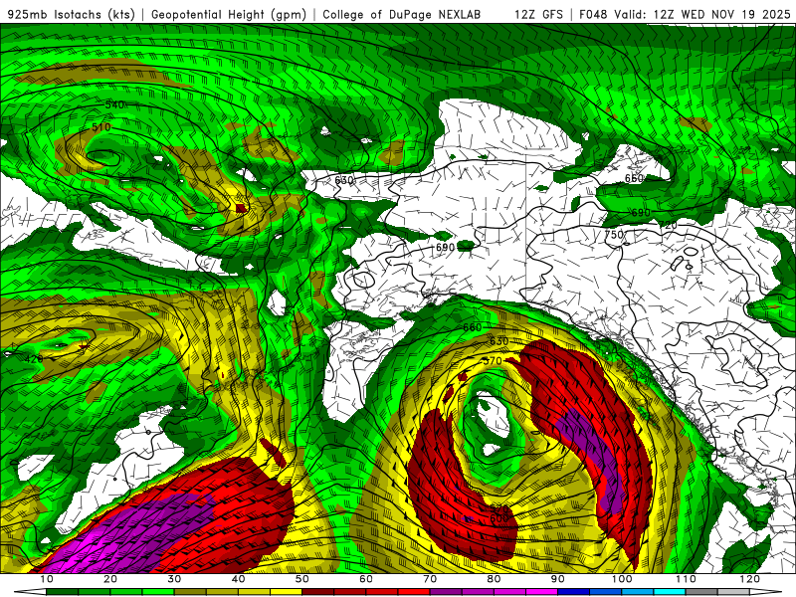Viewport: 796px width, 597px height.
Task: Click the legend value 60
Action: 366,579
